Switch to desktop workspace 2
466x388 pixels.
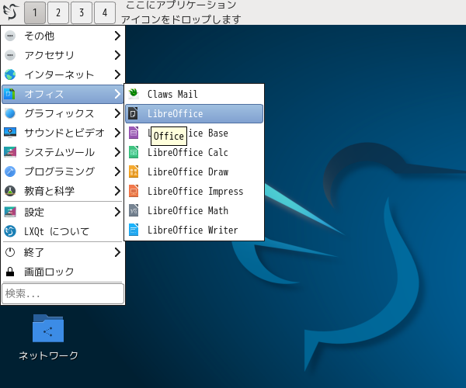58,12
